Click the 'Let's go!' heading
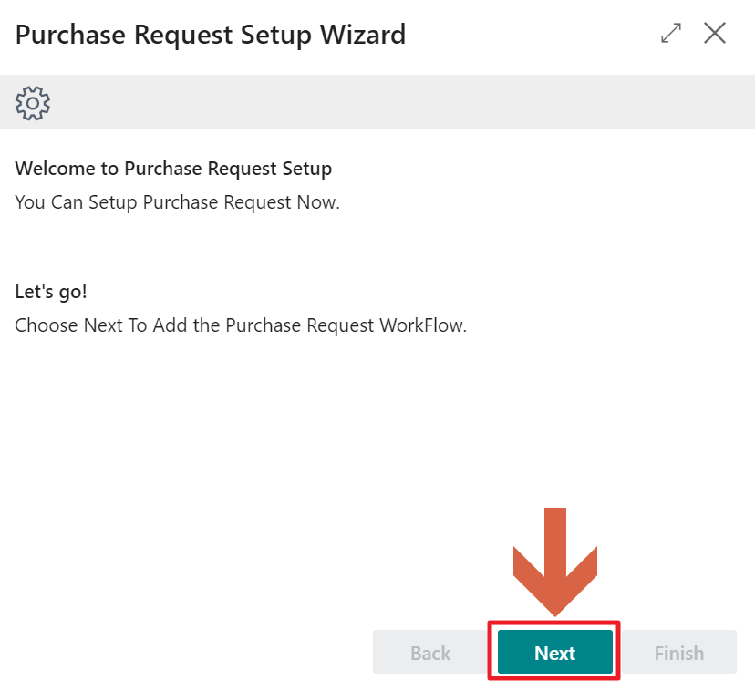 point(51,292)
